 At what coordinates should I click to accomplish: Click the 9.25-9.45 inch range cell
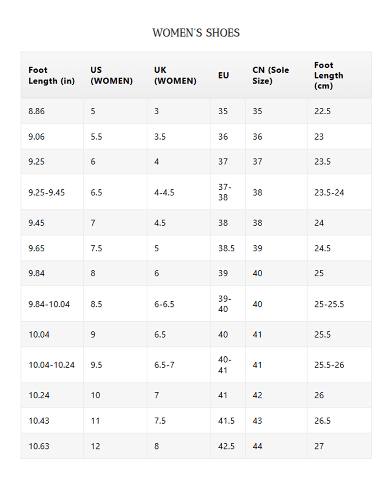[46, 192]
